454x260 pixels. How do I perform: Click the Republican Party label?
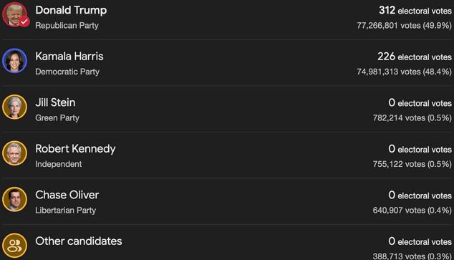[67, 26]
